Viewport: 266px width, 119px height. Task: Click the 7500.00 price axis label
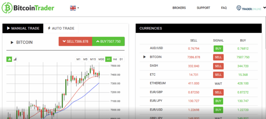coord(115,66)
